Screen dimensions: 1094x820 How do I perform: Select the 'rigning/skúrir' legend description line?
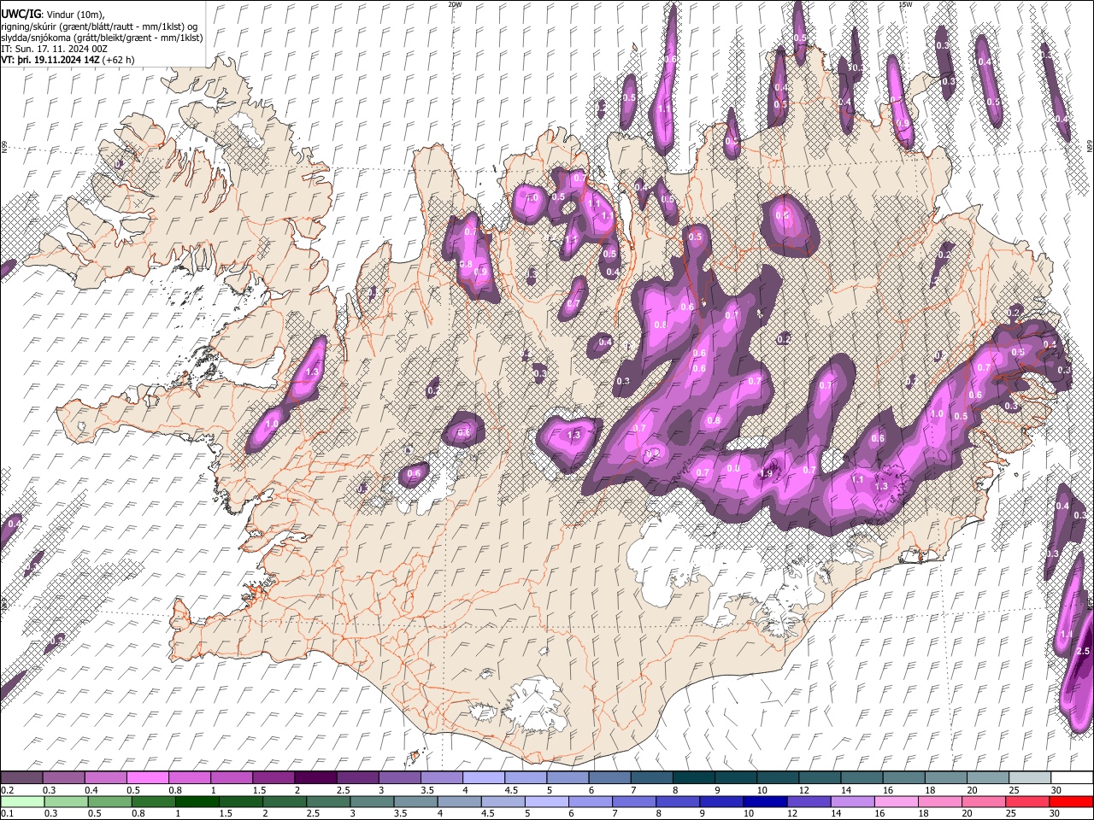pyautogui.click(x=99, y=26)
